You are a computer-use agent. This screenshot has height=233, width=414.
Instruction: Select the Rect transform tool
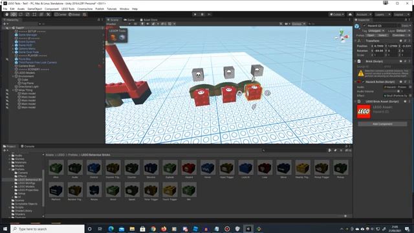(x=34, y=14)
